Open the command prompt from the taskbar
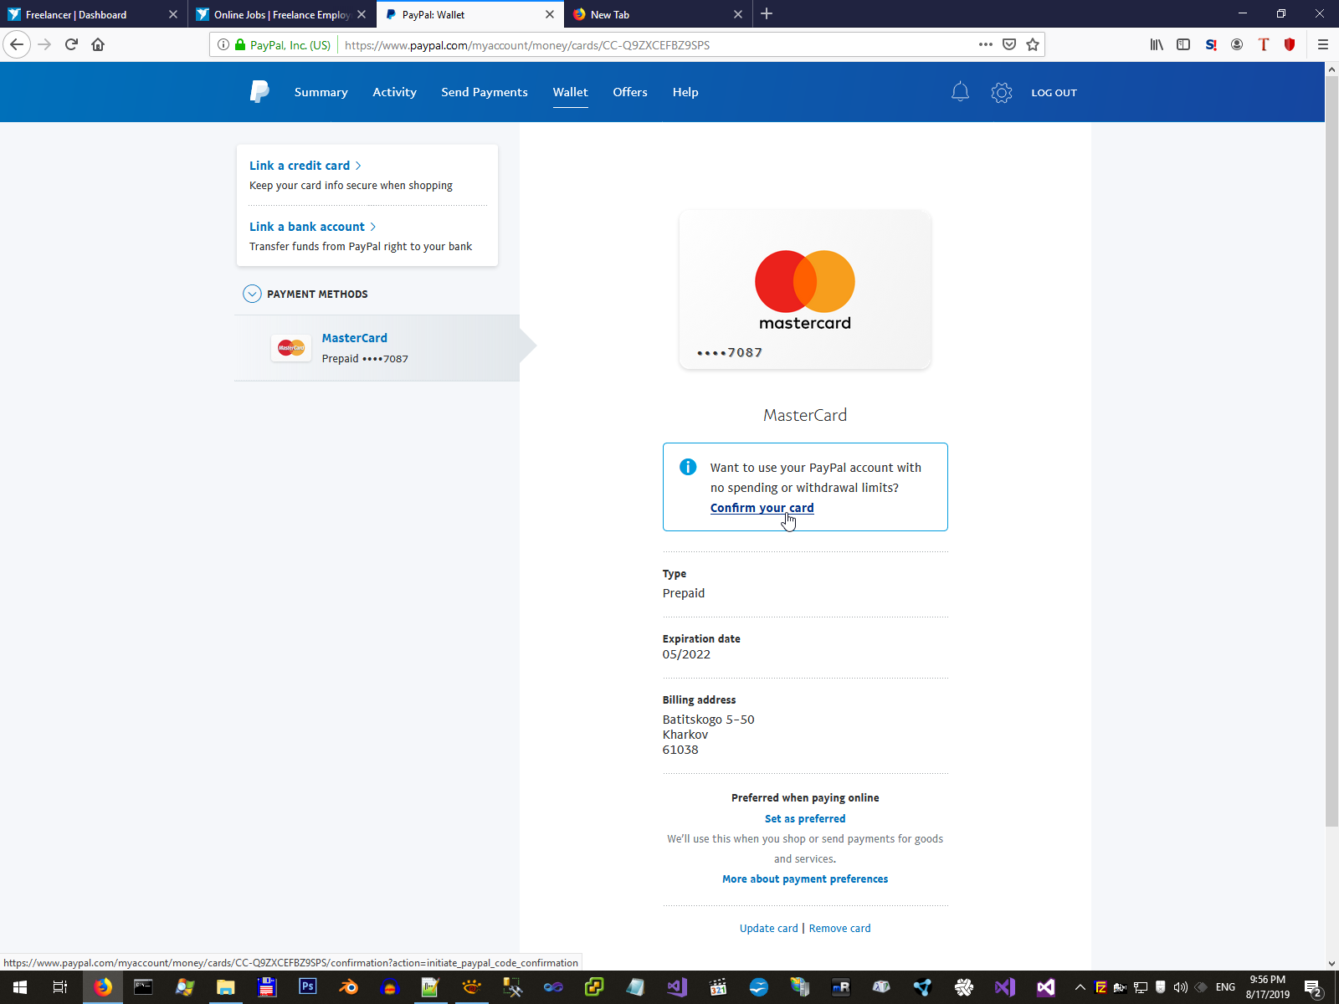The width and height of the screenshot is (1339, 1004). pyautogui.click(x=143, y=987)
